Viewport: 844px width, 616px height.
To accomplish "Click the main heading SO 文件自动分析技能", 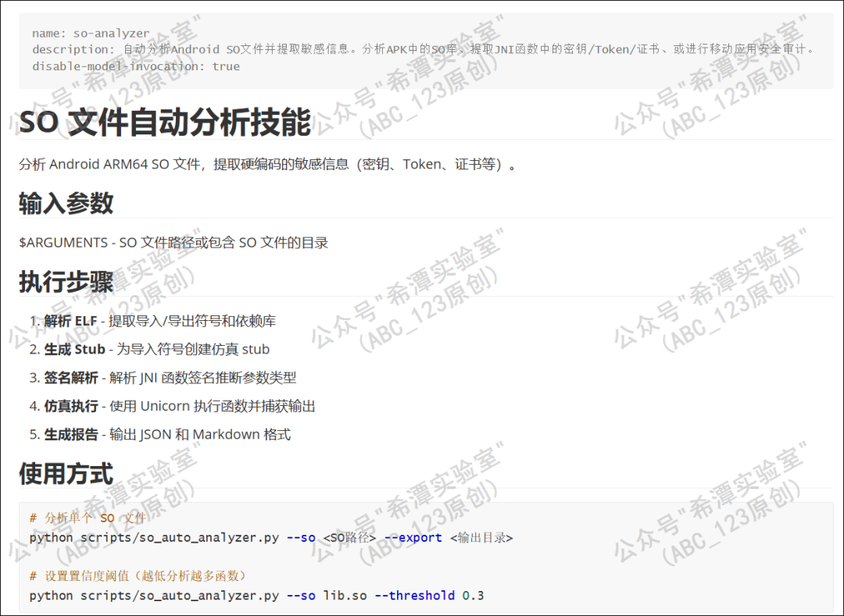I will pos(165,122).
